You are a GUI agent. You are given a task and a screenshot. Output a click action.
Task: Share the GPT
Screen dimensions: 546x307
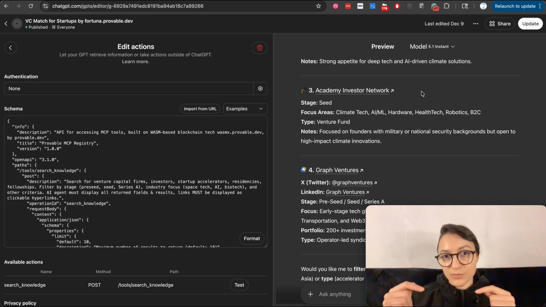(x=500, y=24)
